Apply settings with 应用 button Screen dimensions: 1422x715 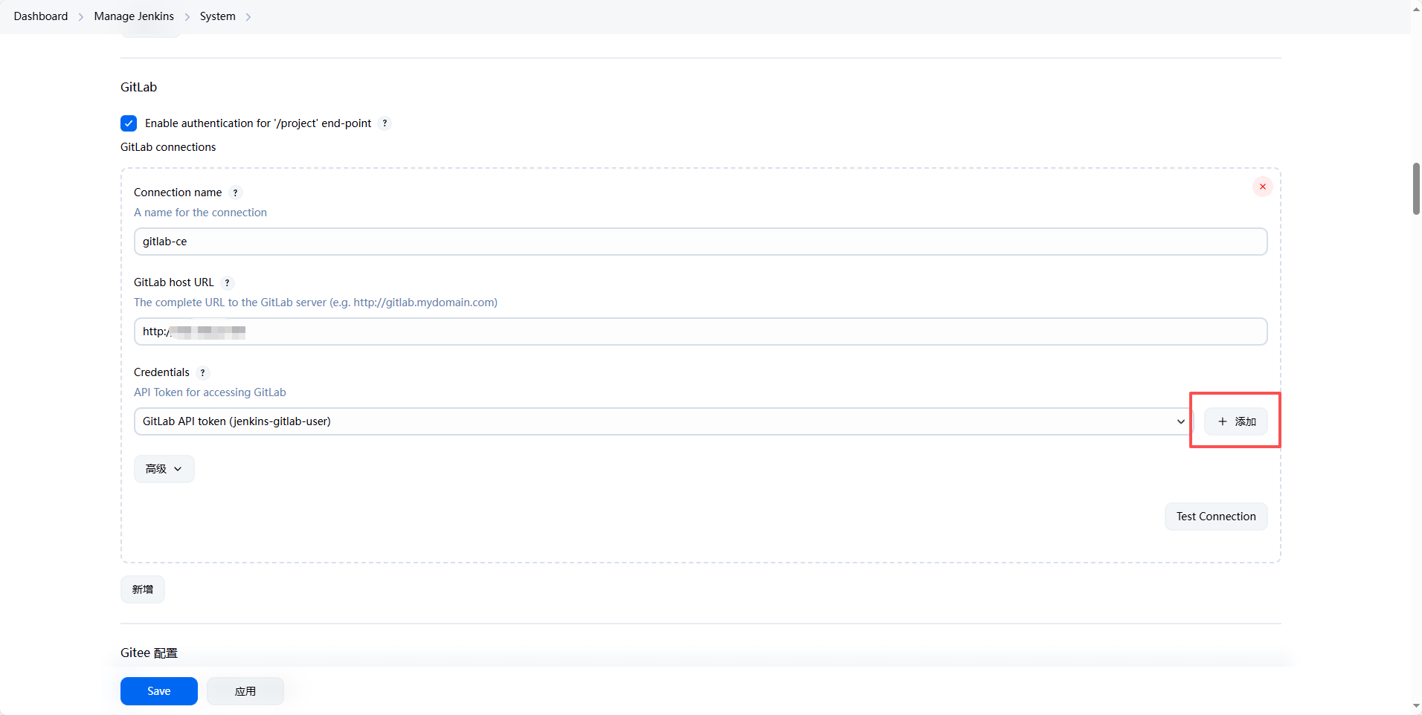[x=245, y=691]
